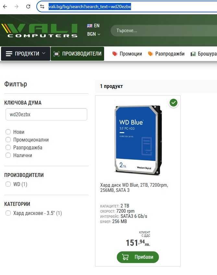217x275 pixels.
Task: Click the '2 TB' capacity value
Action: coord(125,206)
